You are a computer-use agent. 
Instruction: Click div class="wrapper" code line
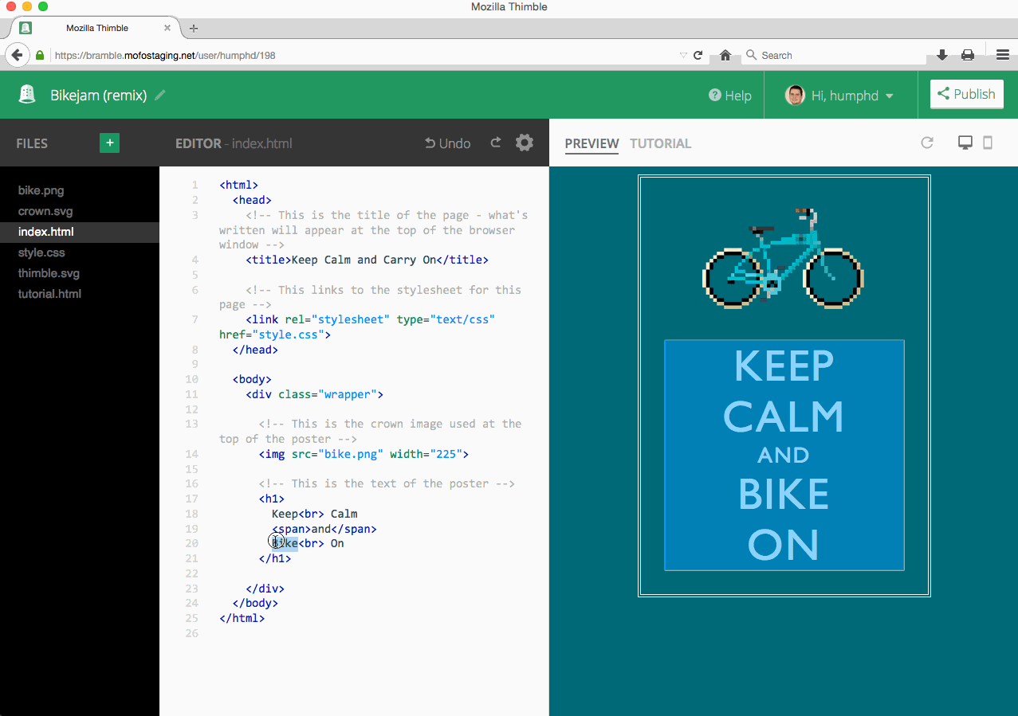click(x=314, y=394)
